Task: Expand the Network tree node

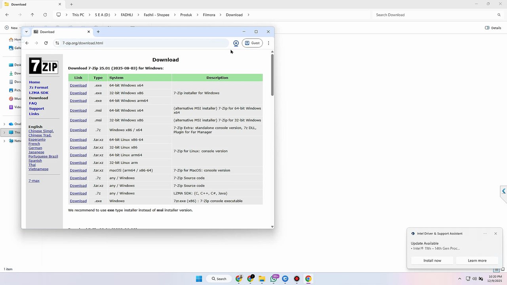Action: click(4, 141)
